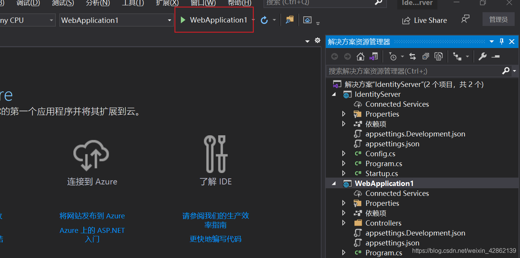Select appsettings.json under IdentityServer
Image resolution: width=520 pixels, height=258 pixels.
coord(392,144)
